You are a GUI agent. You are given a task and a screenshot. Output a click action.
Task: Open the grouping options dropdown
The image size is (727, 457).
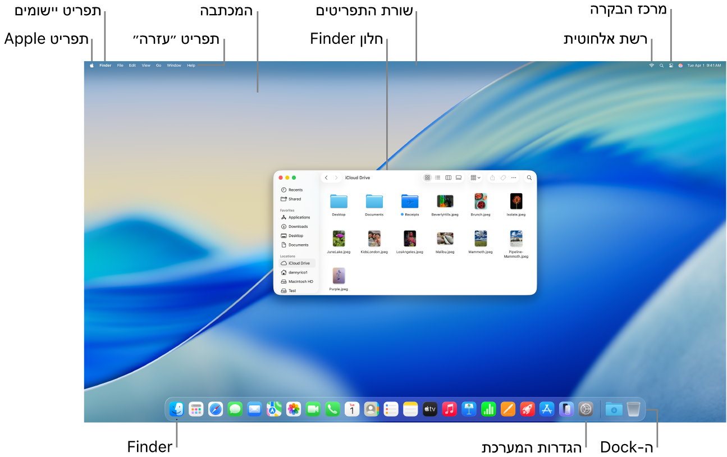(475, 177)
